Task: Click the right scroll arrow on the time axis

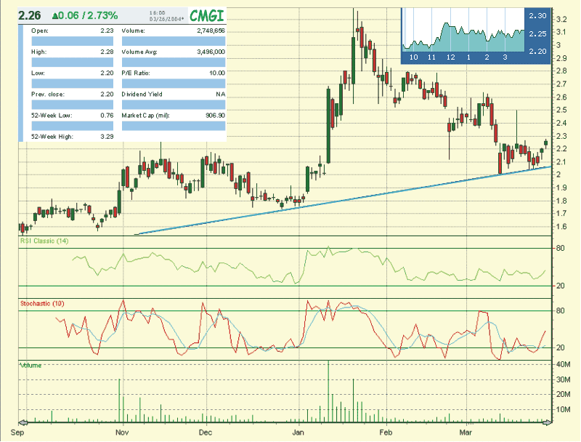Action: (x=548, y=422)
